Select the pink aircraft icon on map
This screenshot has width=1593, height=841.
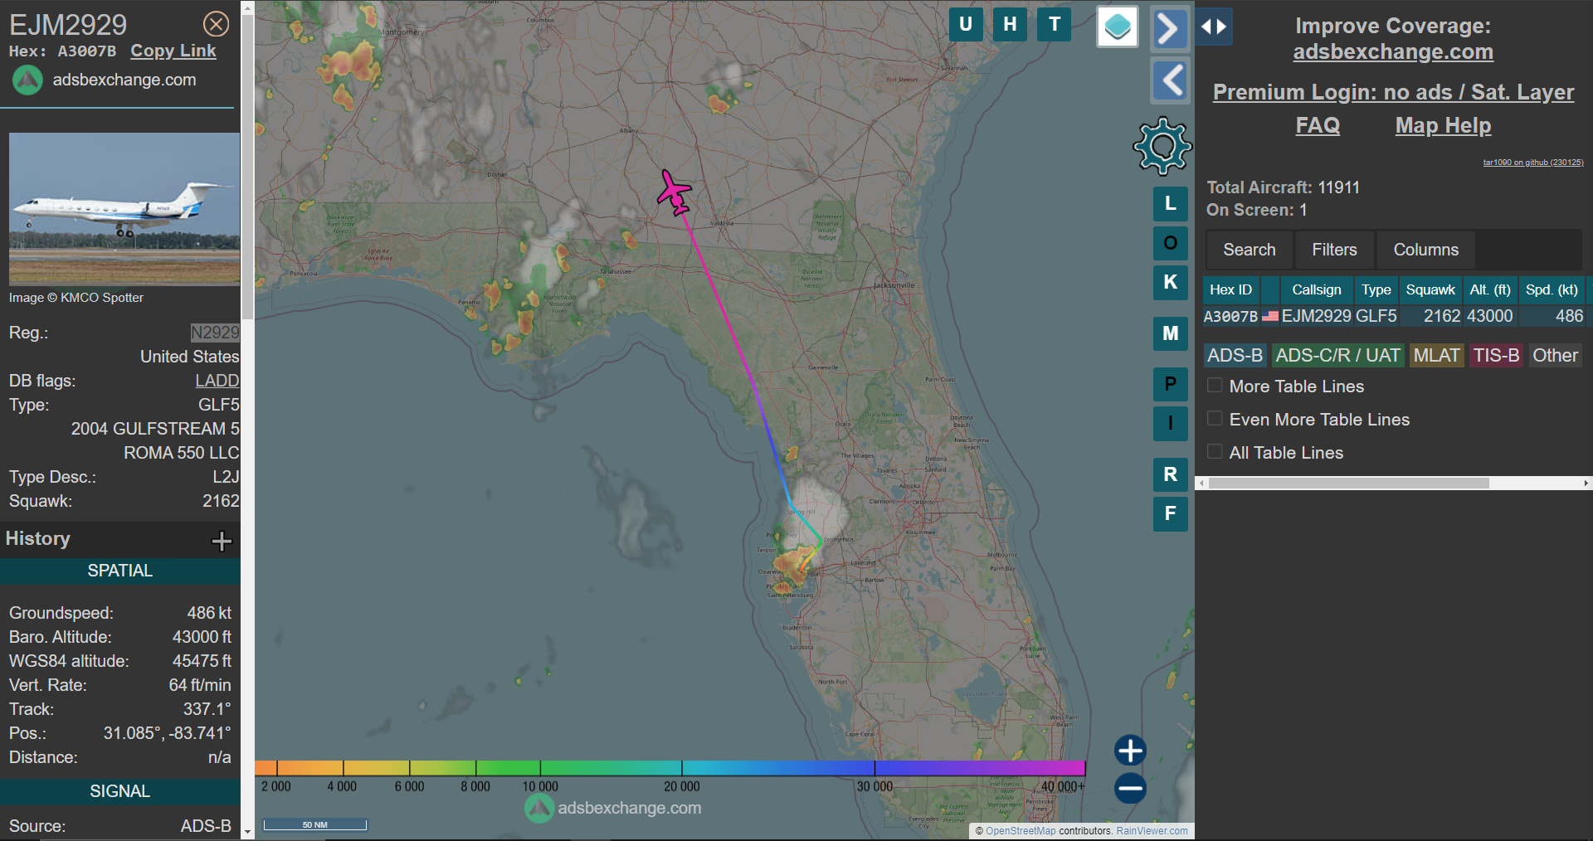tap(675, 193)
